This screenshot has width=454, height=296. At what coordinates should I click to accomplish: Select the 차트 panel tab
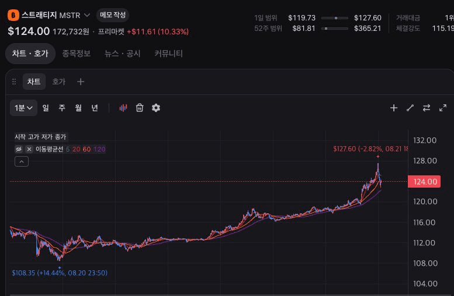[x=34, y=82]
